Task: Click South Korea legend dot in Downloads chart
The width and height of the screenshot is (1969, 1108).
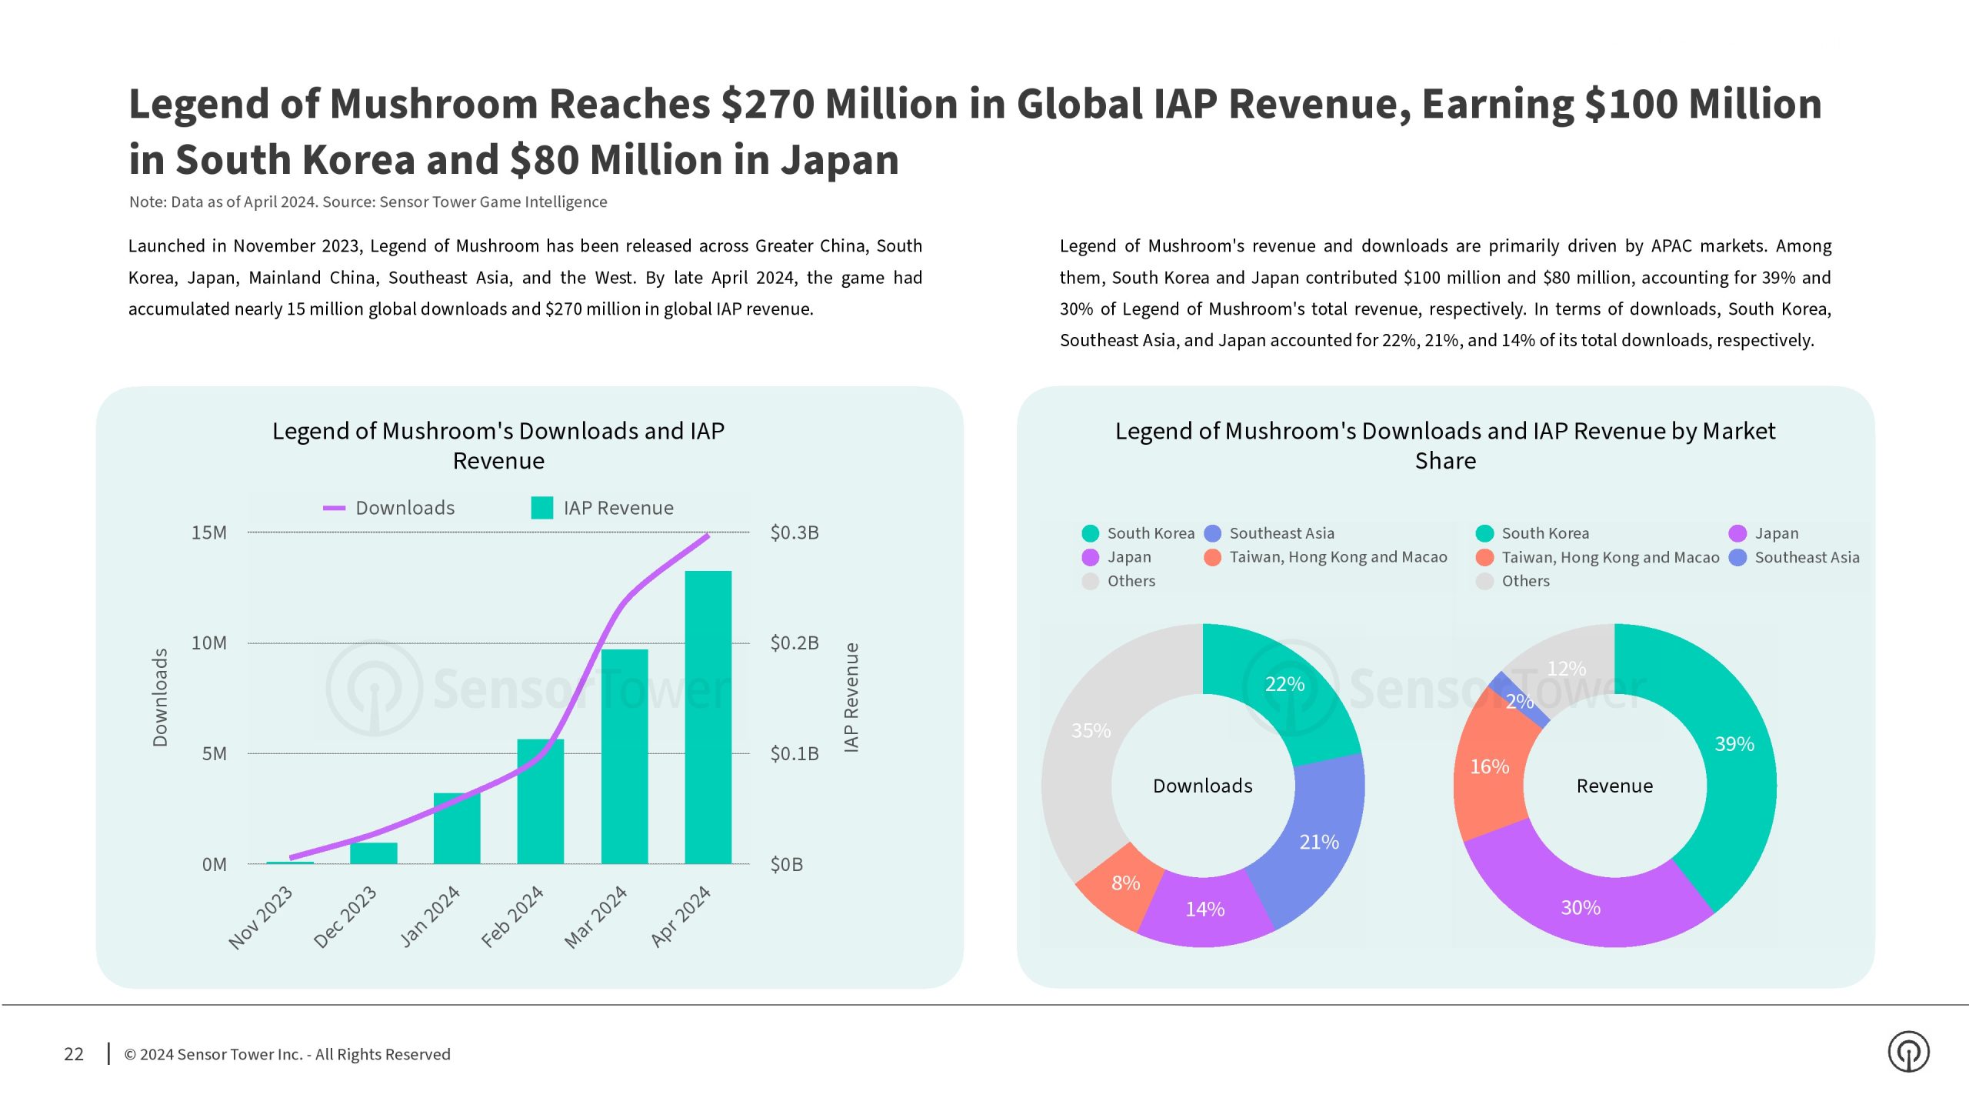Action: pos(1090,533)
